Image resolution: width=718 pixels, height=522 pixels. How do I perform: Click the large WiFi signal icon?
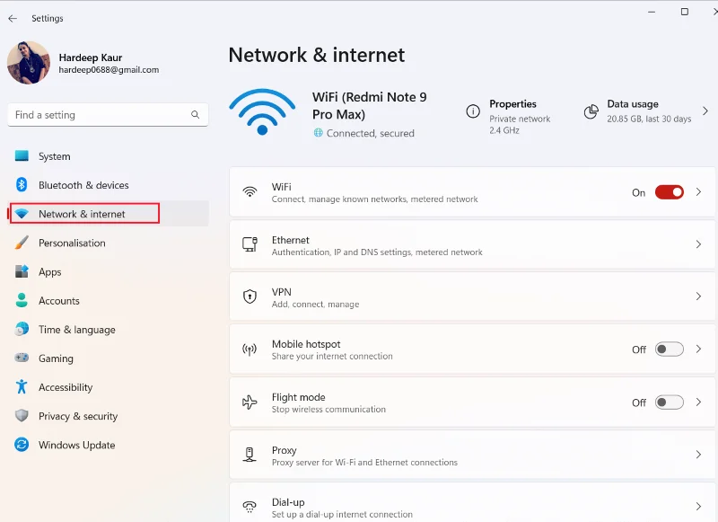click(x=262, y=112)
